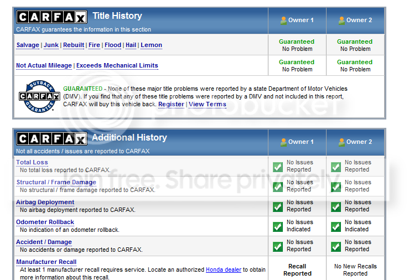The height and width of the screenshot is (280, 409).
Task: Open the Rebuilt title link
Action: pyautogui.click(x=74, y=45)
